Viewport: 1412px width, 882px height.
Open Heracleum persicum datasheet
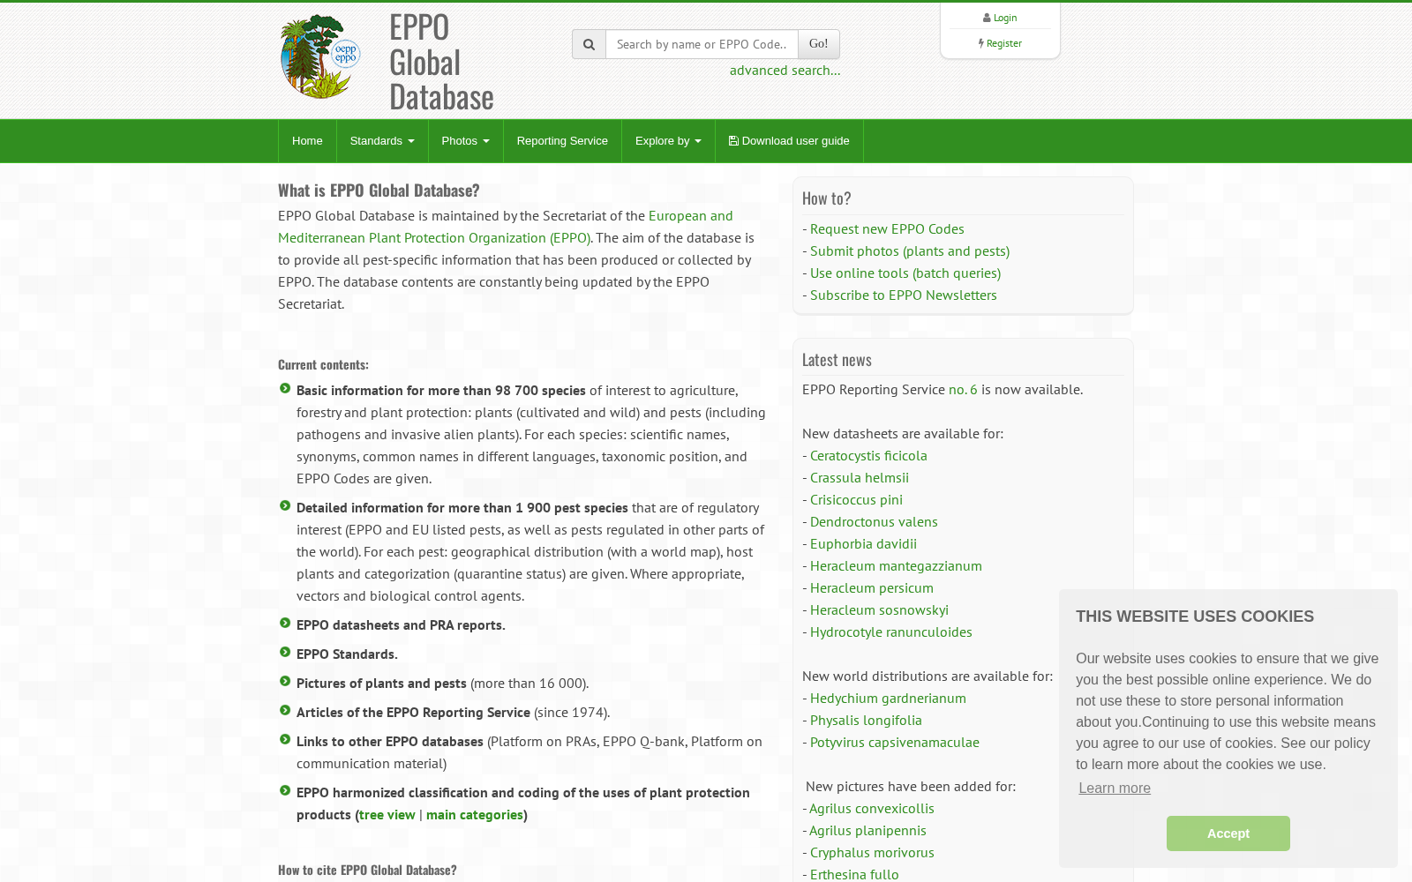(872, 587)
